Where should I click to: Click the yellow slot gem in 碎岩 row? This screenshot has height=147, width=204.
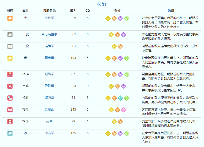coord(114,122)
